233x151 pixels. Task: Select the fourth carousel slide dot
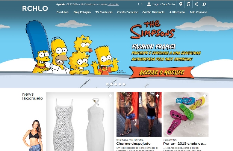point(120,84)
